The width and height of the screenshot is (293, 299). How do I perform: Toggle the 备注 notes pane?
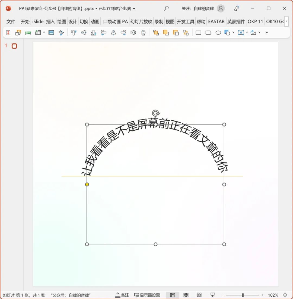coord(122,295)
